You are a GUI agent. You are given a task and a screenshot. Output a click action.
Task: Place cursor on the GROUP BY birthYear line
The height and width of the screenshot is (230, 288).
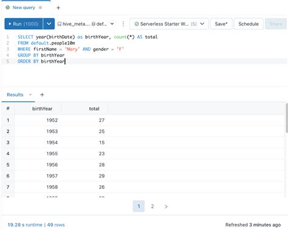click(x=41, y=55)
